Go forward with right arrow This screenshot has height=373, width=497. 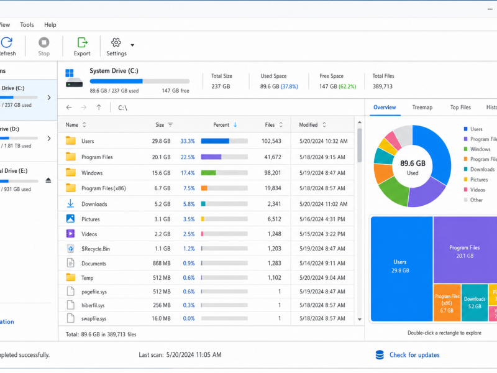(84, 108)
